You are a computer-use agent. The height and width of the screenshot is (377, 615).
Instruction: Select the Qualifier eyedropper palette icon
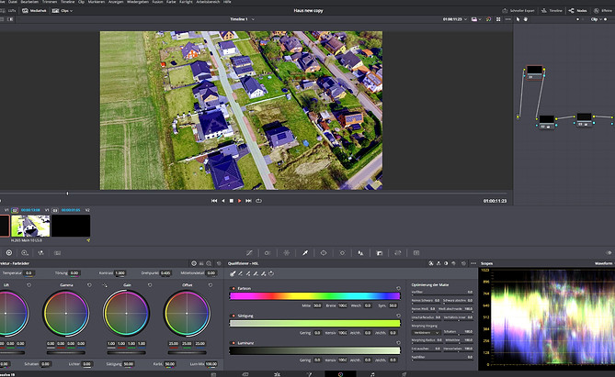click(304, 252)
